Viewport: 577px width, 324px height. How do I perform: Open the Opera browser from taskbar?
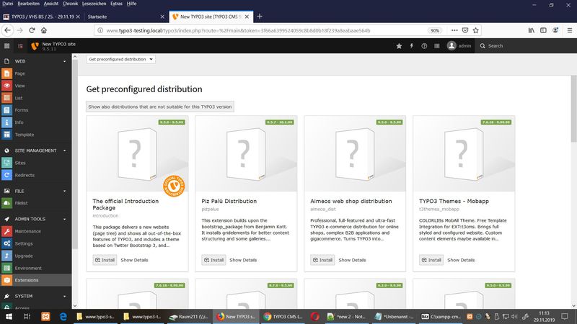click(x=314, y=316)
